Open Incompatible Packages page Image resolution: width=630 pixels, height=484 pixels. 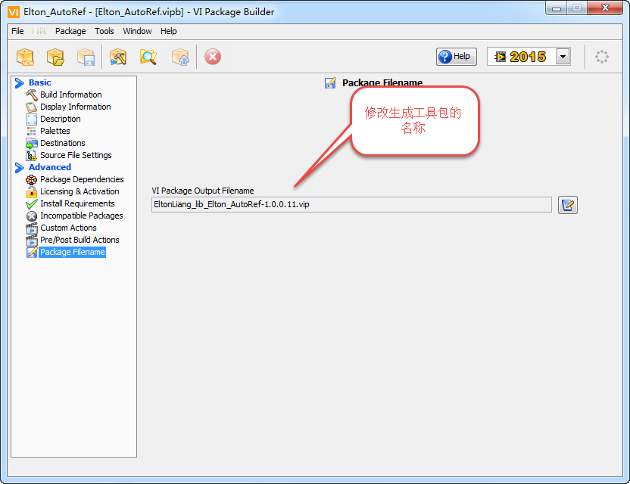pyautogui.click(x=82, y=216)
